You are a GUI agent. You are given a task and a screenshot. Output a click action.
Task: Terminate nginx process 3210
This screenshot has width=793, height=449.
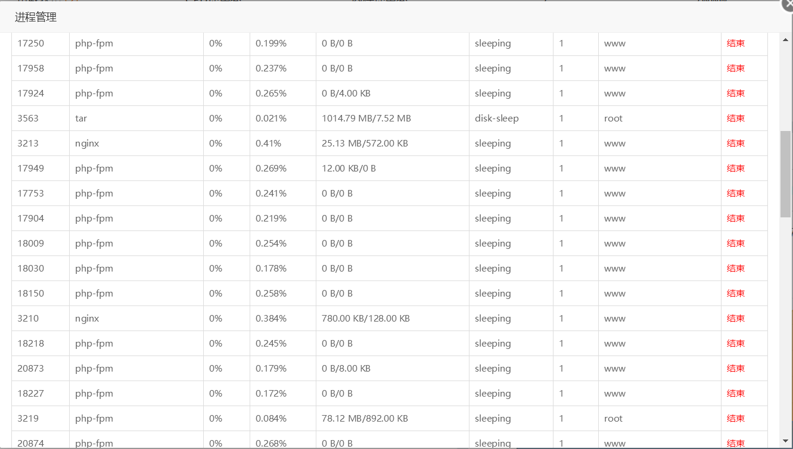point(736,319)
